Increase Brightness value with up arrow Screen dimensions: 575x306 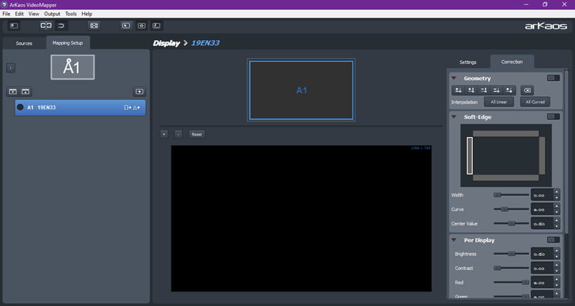click(x=556, y=251)
